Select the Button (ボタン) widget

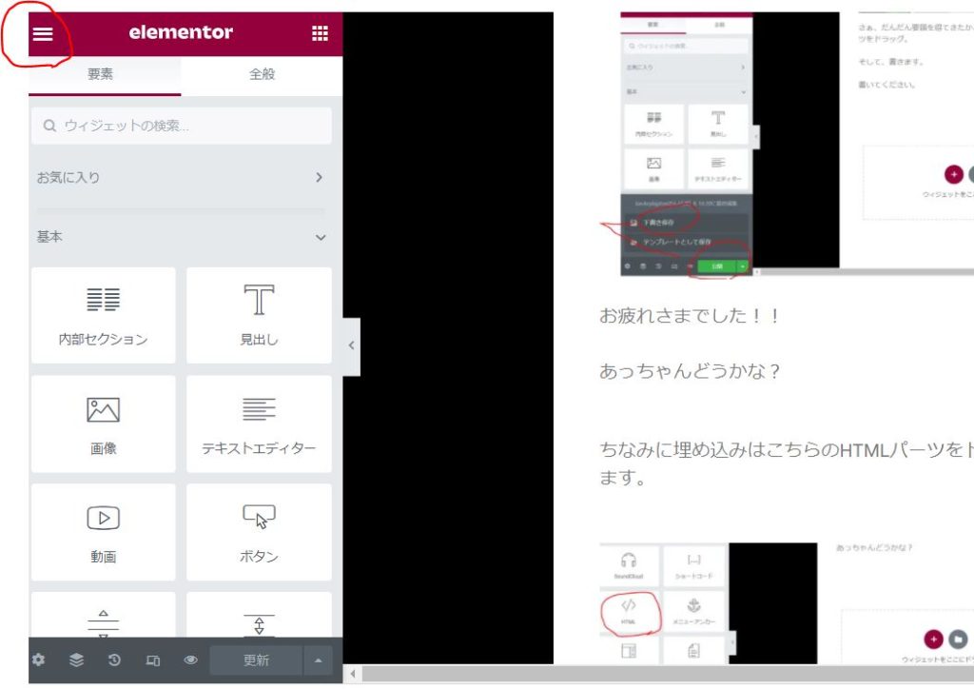click(259, 531)
